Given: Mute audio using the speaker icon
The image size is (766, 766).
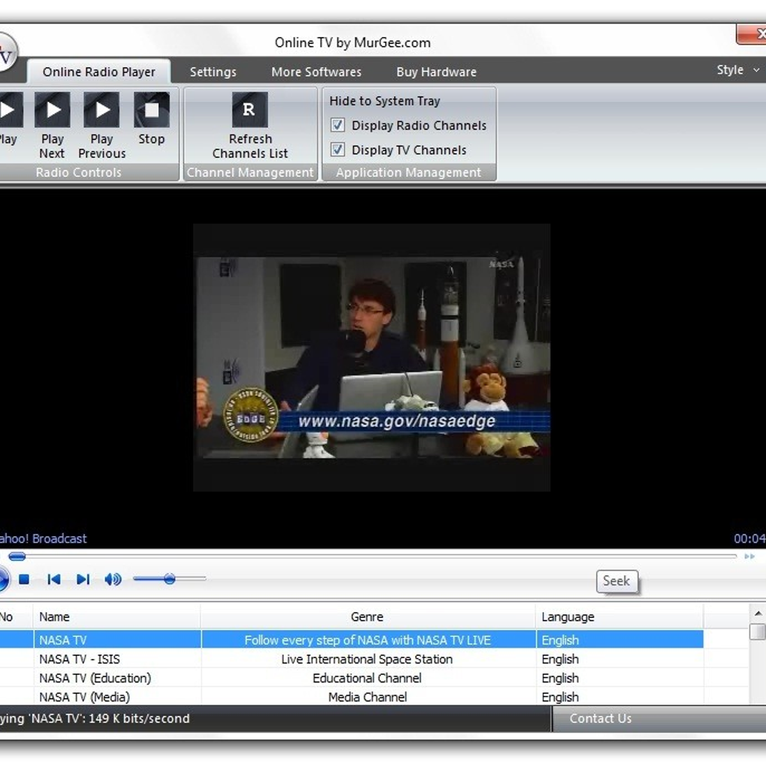Looking at the screenshot, I should point(113,579).
